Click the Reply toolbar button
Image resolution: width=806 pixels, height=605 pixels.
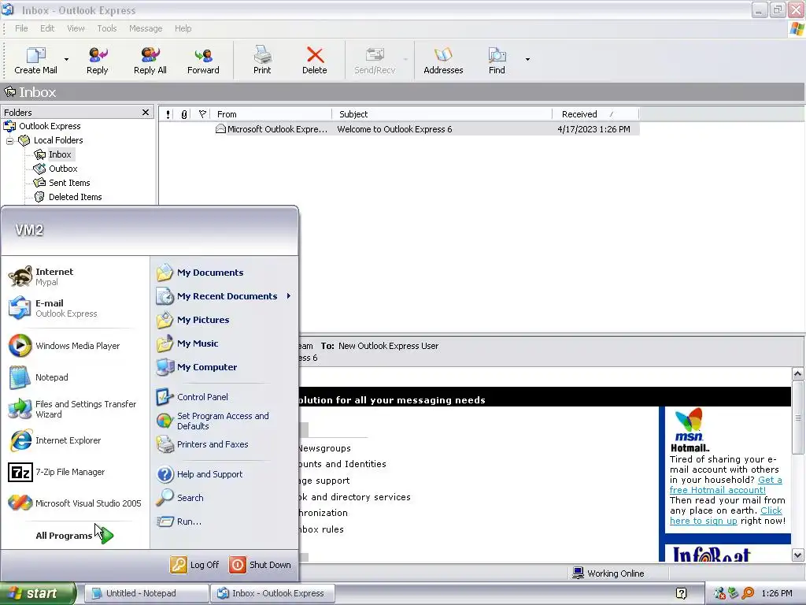tap(97, 61)
